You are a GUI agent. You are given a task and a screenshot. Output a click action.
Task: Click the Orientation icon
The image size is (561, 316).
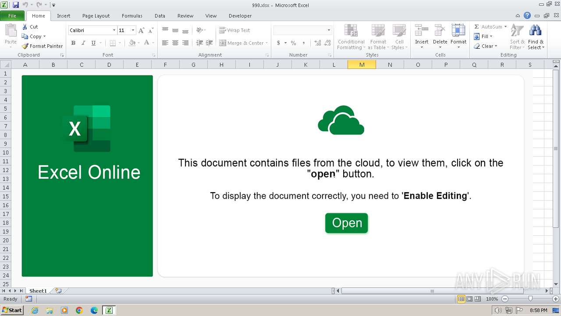coord(200,30)
